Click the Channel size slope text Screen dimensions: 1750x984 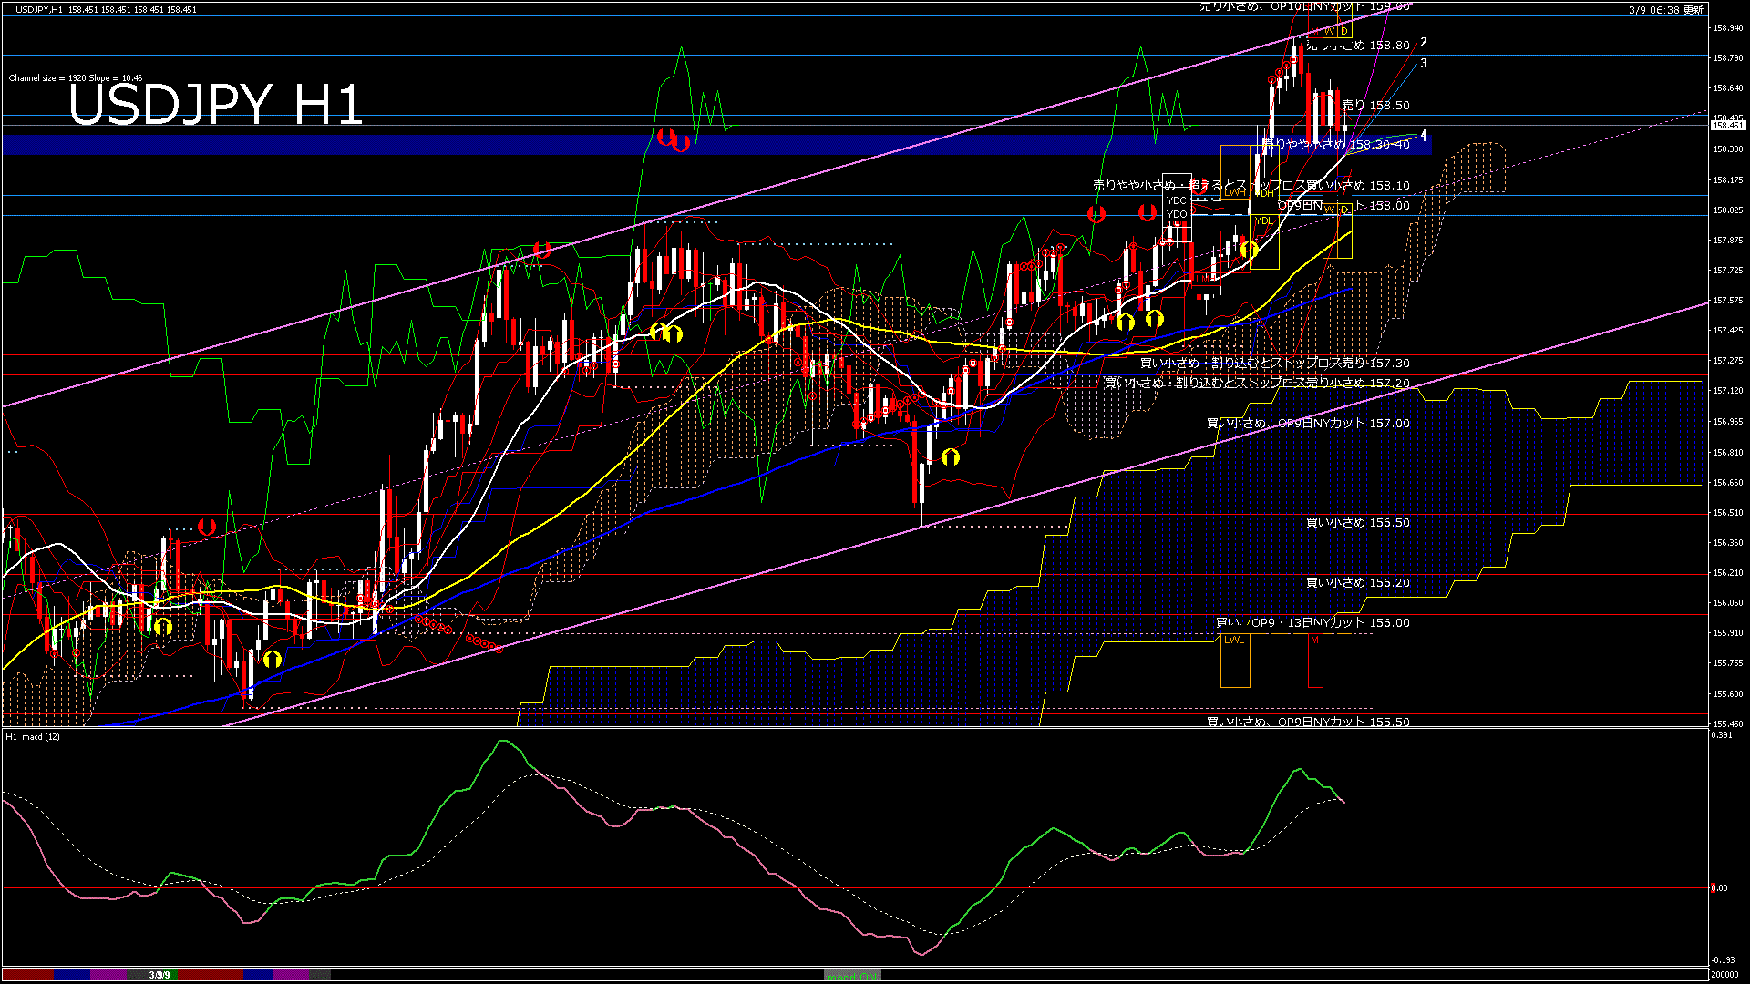[x=76, y=78]
